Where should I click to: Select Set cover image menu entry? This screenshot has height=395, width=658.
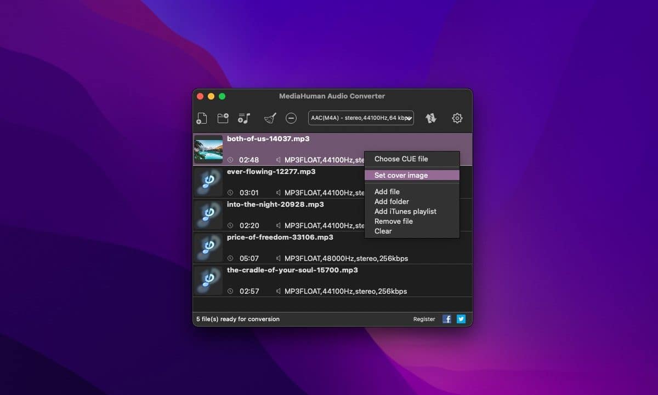[x=412, y=175]
